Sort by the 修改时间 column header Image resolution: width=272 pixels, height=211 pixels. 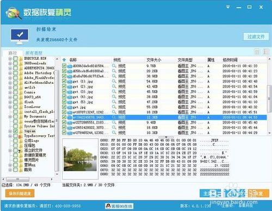pyautogui.click(x=230, y=60)
